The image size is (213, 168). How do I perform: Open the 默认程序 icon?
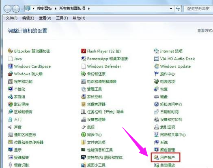coord(10,104)
